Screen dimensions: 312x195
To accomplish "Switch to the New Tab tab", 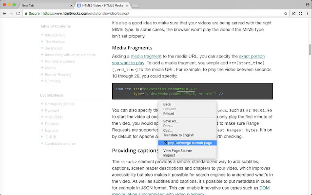I will pos(46,6).
